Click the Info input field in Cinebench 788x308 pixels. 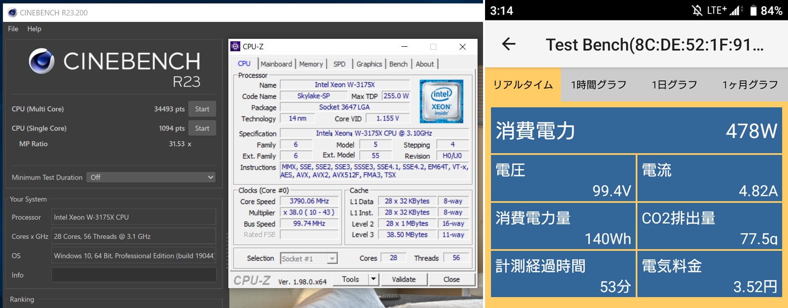pyautogui.click(x=134, y=275)
